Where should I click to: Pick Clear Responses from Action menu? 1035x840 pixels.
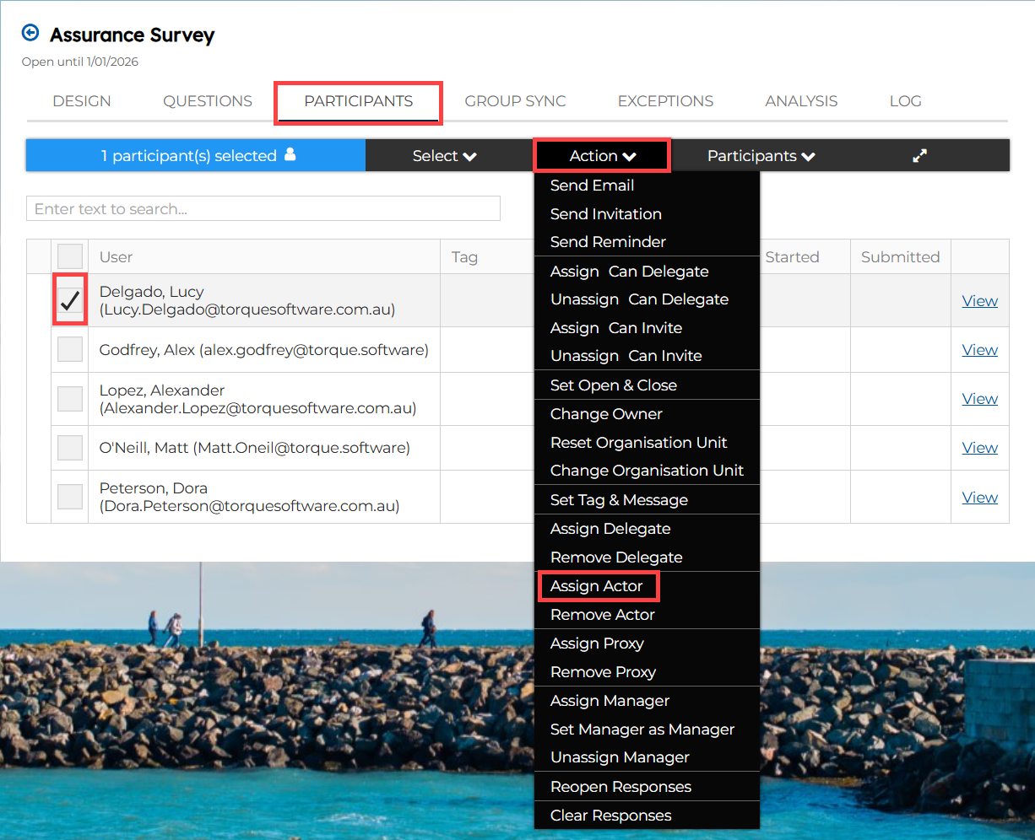coord(611,816)
